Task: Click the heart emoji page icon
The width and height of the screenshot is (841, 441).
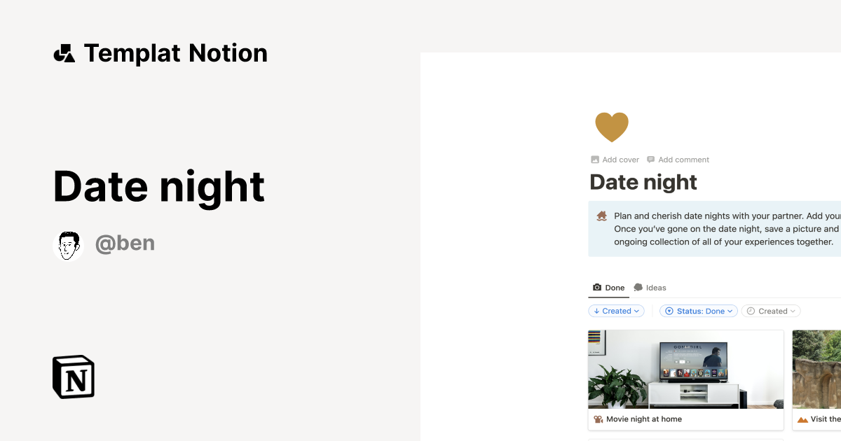Action: 612,127
